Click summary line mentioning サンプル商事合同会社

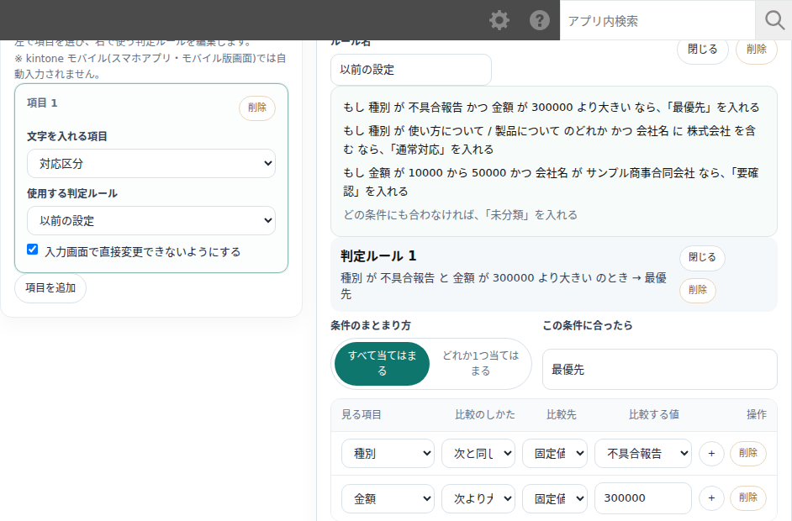(x=551, y=182)
